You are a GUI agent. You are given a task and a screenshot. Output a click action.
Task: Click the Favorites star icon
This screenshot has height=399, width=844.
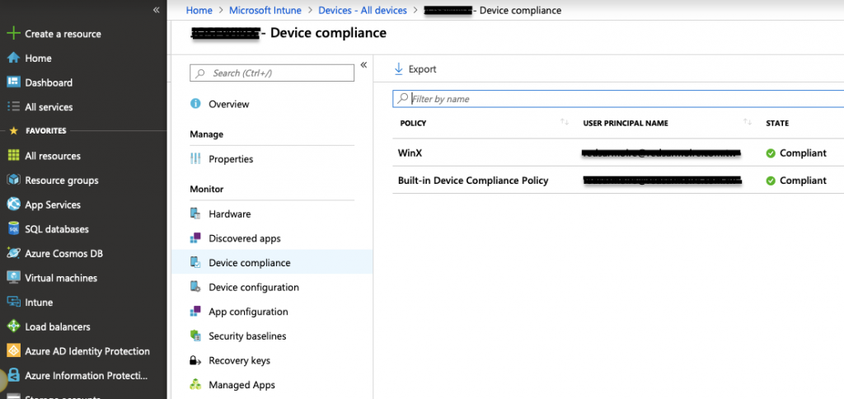coord(13,131)
